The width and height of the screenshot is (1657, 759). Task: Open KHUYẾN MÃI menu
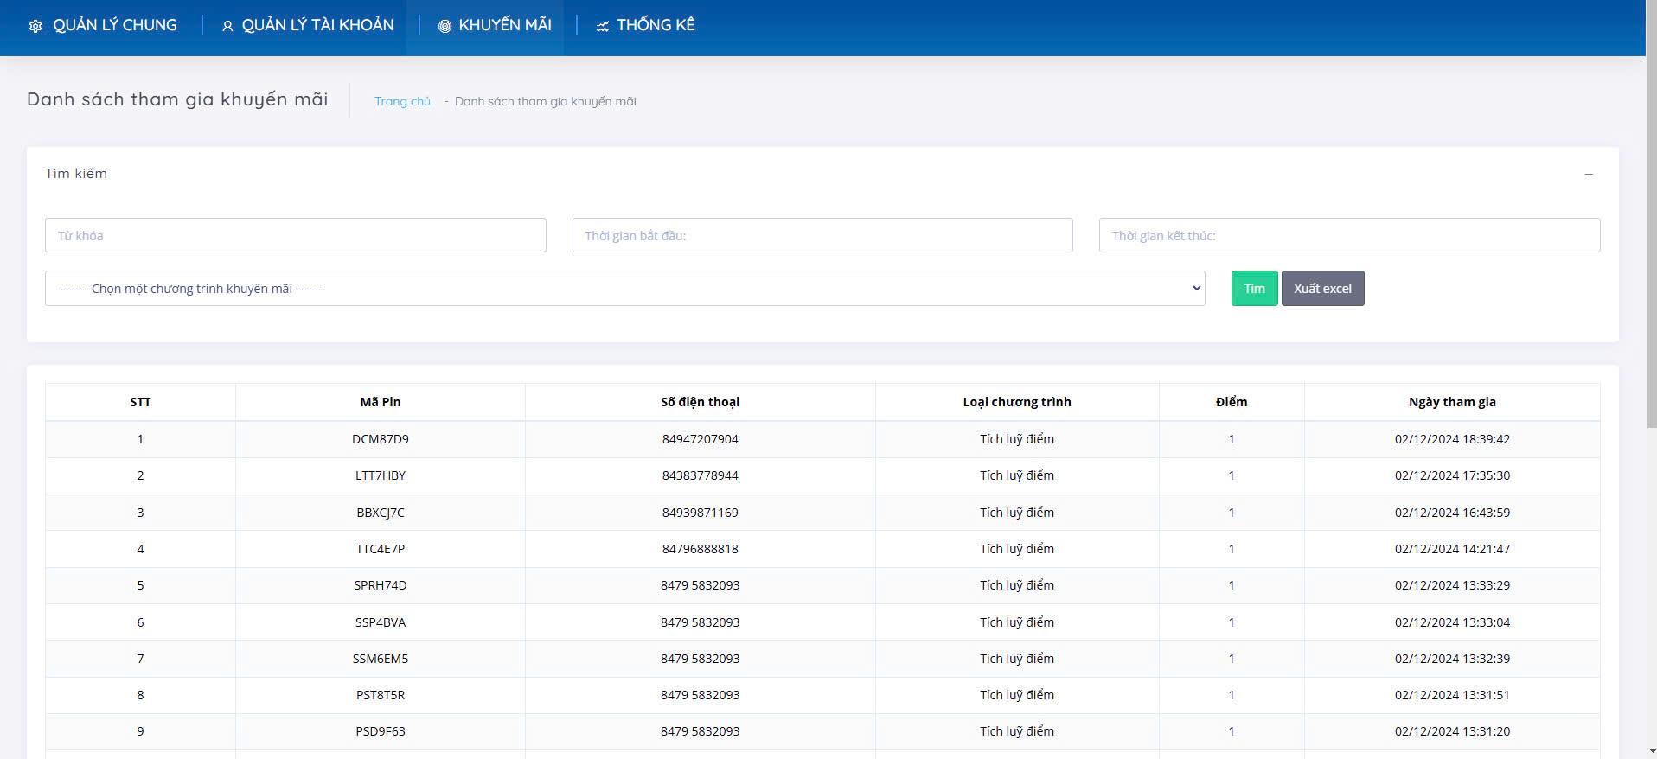point(495,25)
